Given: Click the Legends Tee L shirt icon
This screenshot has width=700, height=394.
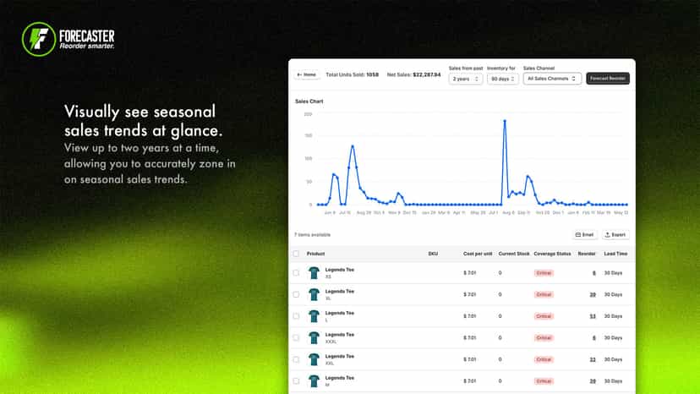Looking at the screenshot, I should [x=314, y=316].
